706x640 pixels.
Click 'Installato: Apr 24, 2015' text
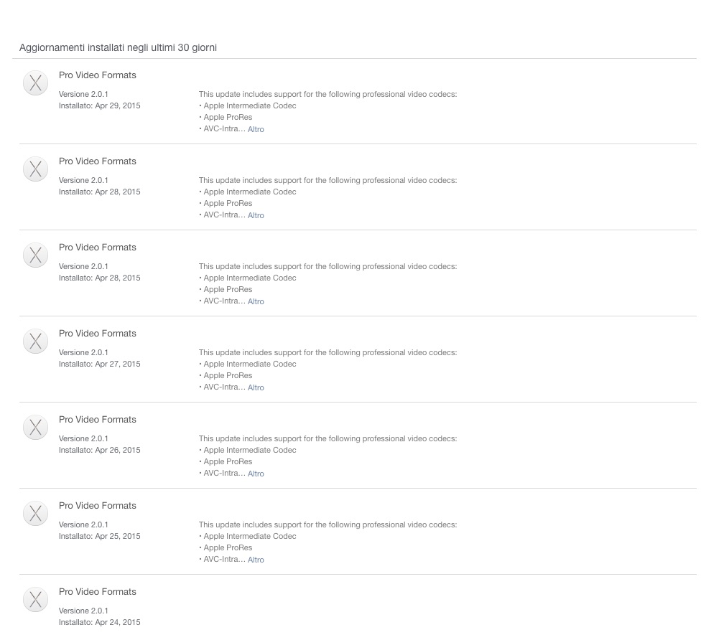pos(100,622)
